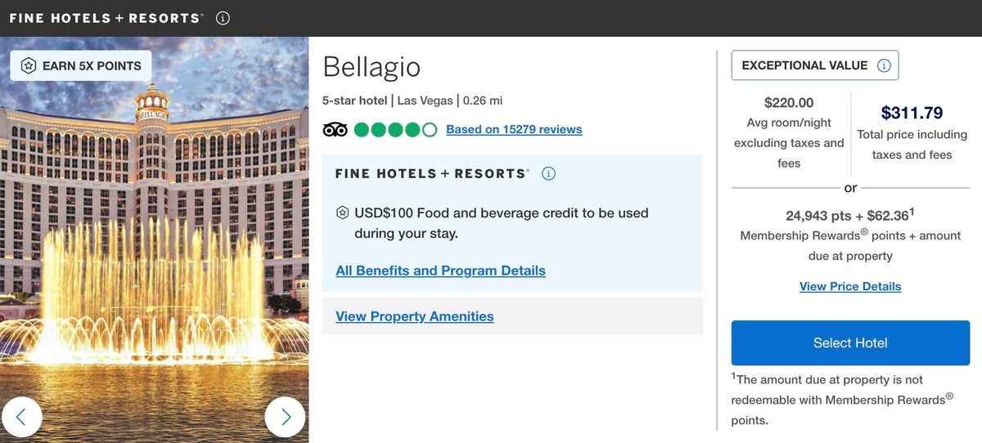Open the "Based on 15279 reviews" link
The height and width of the screenshot is (443, 982).
[x=514, y=129]
